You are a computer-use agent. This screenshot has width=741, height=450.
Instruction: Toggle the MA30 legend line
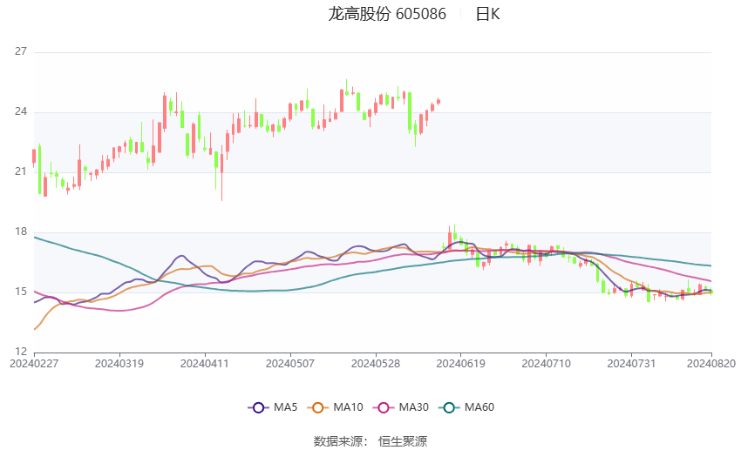pyautogui.click(x=401, y=407)
